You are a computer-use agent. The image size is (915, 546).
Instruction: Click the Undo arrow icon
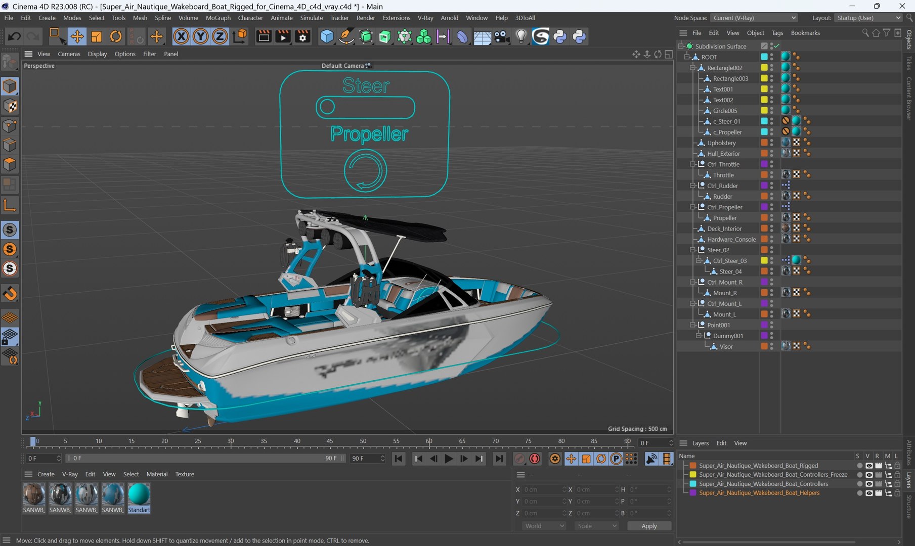[14, 36]
